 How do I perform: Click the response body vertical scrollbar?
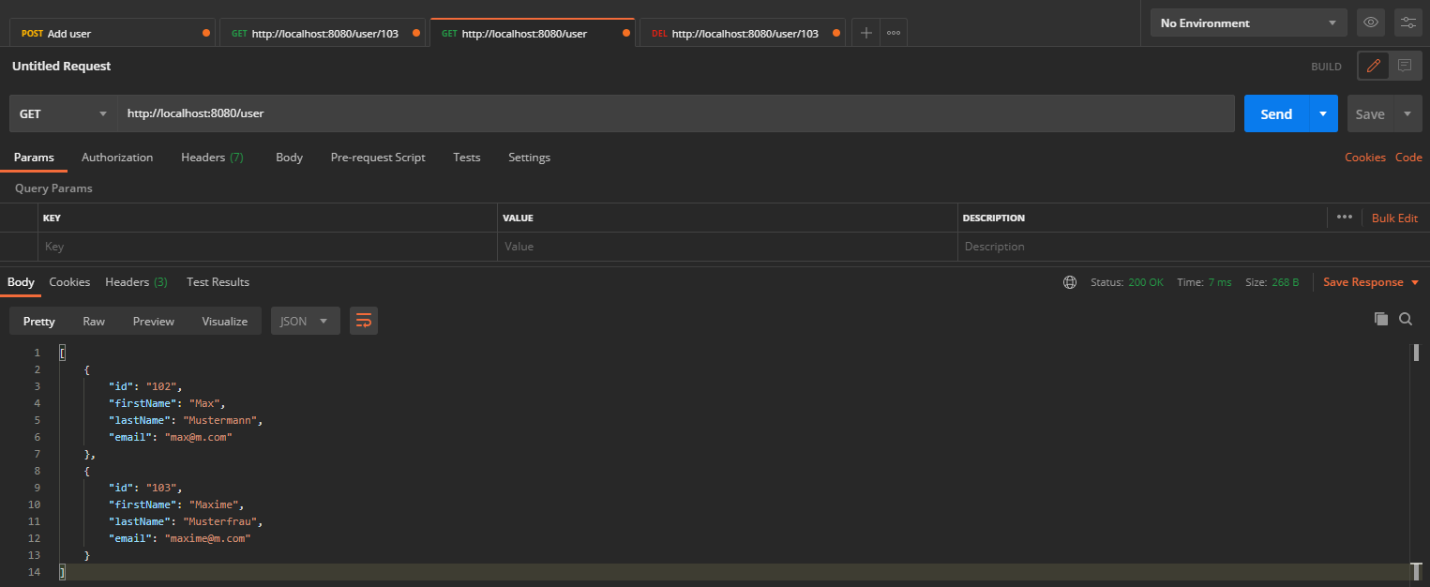(x=1416, y=461)
